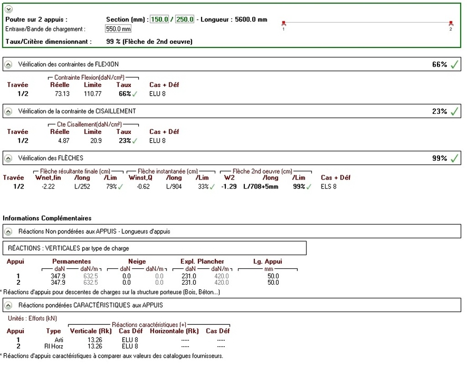Click the Entraxe field showing 550.0 mm
The width and height of the screenshot is (467, 369).
coord(118,29)
